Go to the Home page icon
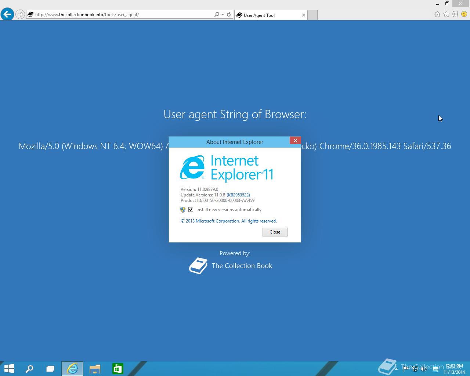The width and height of the screenshot is (470, 376). tap(437, 14)
